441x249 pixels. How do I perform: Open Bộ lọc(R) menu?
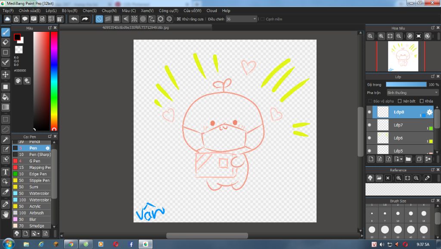click(x=70, y=11)
